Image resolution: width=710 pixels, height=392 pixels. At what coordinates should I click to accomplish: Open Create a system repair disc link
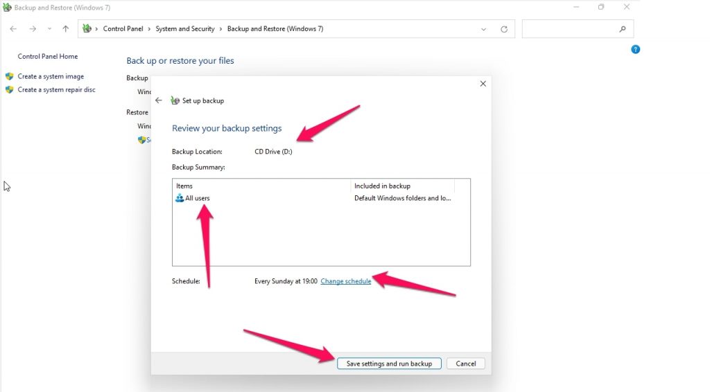coord(57,89)
